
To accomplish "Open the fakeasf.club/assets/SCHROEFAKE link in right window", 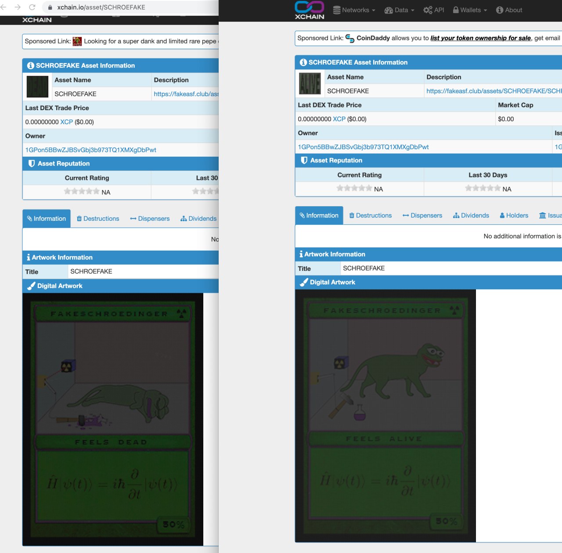I will [494, 91].
